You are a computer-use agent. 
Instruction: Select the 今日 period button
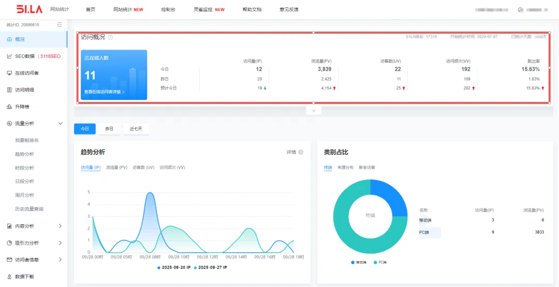coord(85,129)
